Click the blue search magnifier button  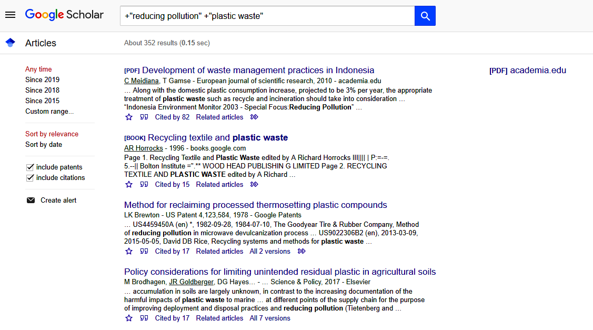point(425,16)
